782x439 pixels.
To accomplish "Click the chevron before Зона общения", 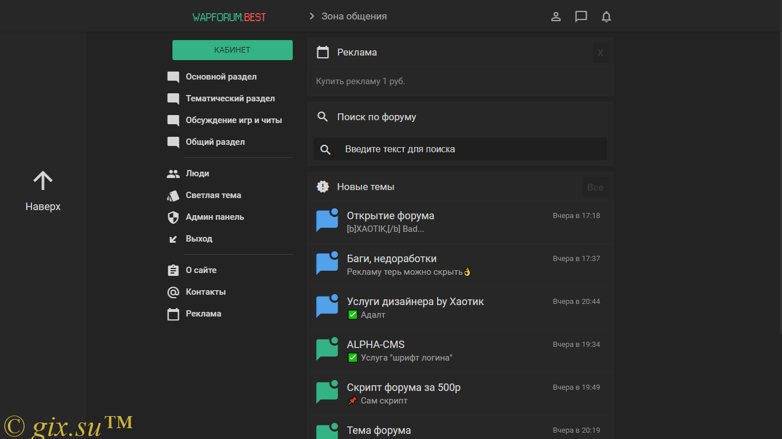I will (x=312, y=16).
